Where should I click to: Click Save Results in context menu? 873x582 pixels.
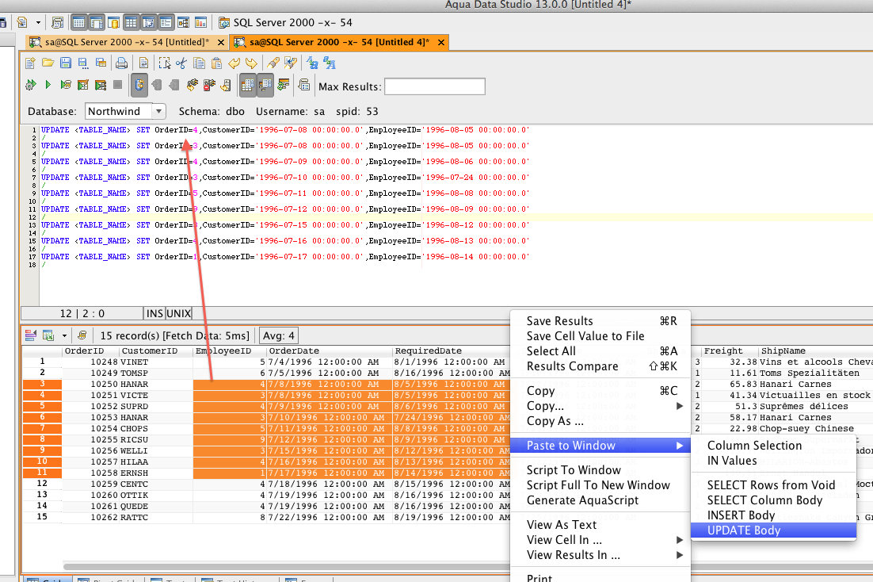click(600, 320)
